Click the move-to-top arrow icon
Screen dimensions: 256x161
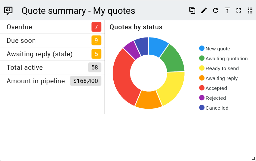tap(227, 11)
